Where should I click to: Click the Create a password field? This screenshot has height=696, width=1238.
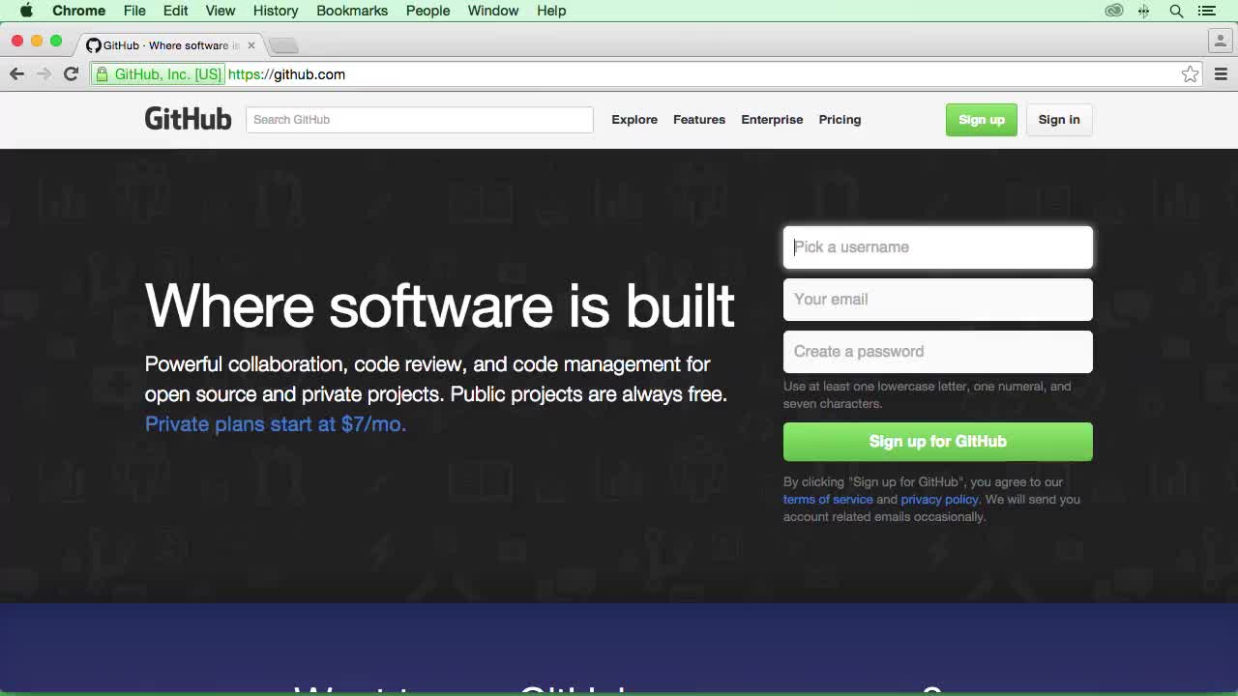(x=938, y=352)
